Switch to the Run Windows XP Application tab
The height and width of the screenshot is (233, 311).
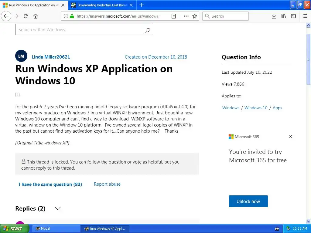click(34, 5)
